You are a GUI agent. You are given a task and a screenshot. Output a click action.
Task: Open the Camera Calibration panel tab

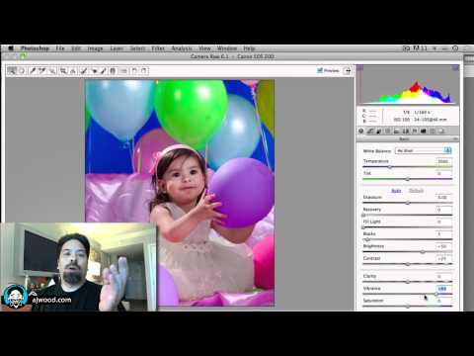(x=424, y=131)
